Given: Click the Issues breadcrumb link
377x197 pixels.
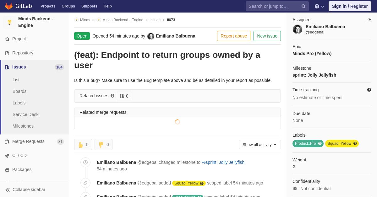Looking at the screenshot, I should coord(155,20).
